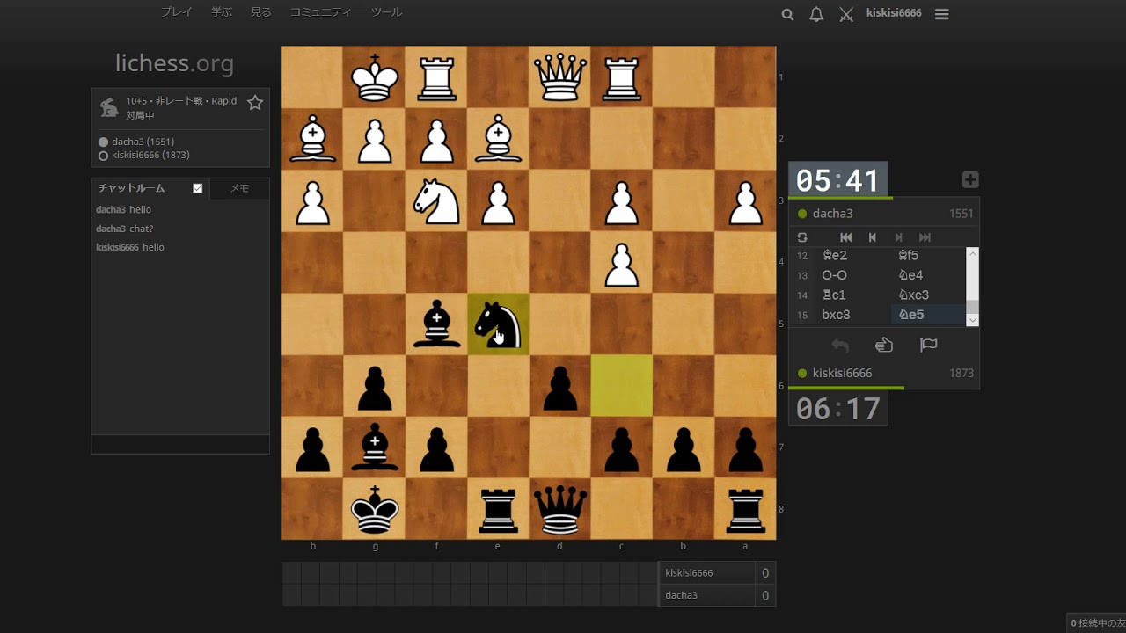This screenshot has height=633, width=1126.
Task: Open kiskisi6666 (1873) player link in game info
Action: 150,156
